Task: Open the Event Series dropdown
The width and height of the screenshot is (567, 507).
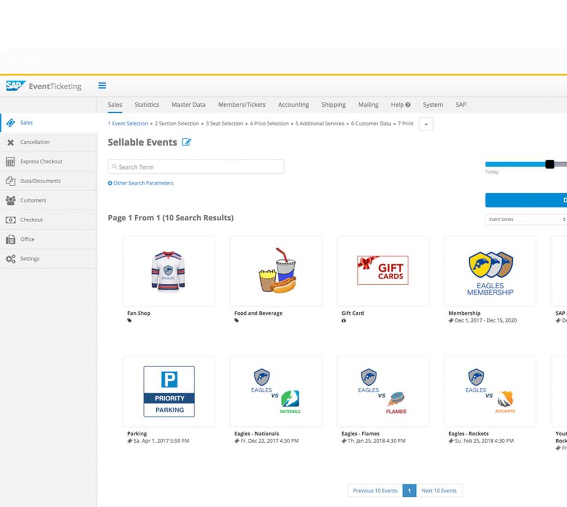Action: click(x=526, y=219)
